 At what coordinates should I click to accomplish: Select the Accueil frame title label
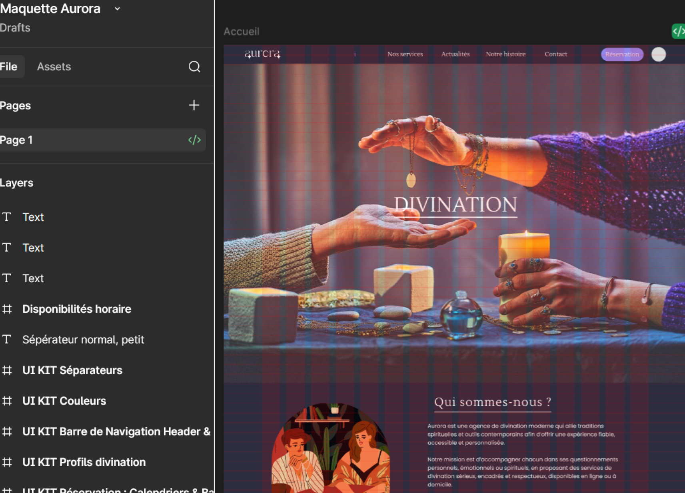pos(241,32)
